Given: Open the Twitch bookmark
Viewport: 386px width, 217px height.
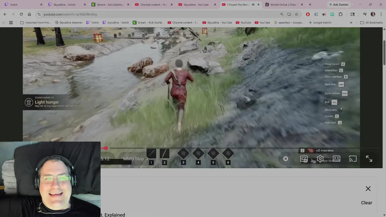Looking at the screenshot, I should [x=93, y=23].
